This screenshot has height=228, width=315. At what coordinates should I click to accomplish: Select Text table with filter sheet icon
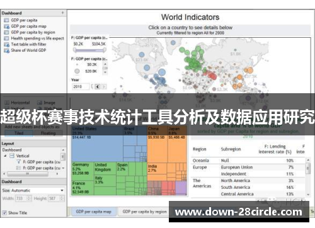click(6, 45)
